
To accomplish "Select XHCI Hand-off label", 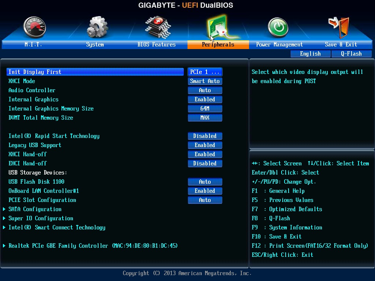I will pos(27,154).
